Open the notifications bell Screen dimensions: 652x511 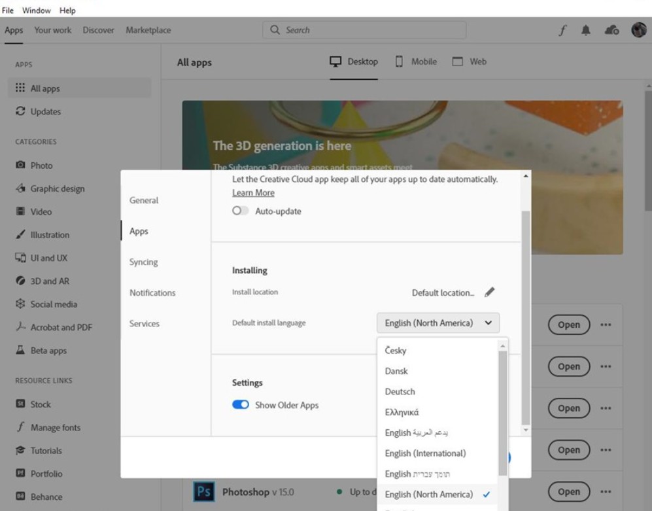pyautogui.click(x=586, y=30)
